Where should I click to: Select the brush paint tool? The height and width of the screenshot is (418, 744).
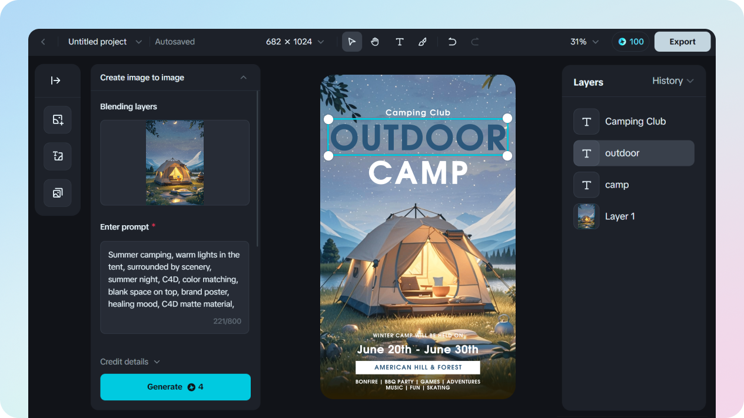click(422, 42)
